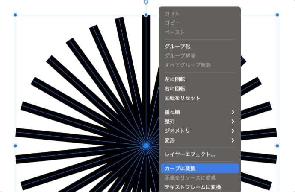The width and height of the screenshot is (295, 192).
Task: Open レイヤーエフェクト... dialog
Action: [x=190, y=154]
